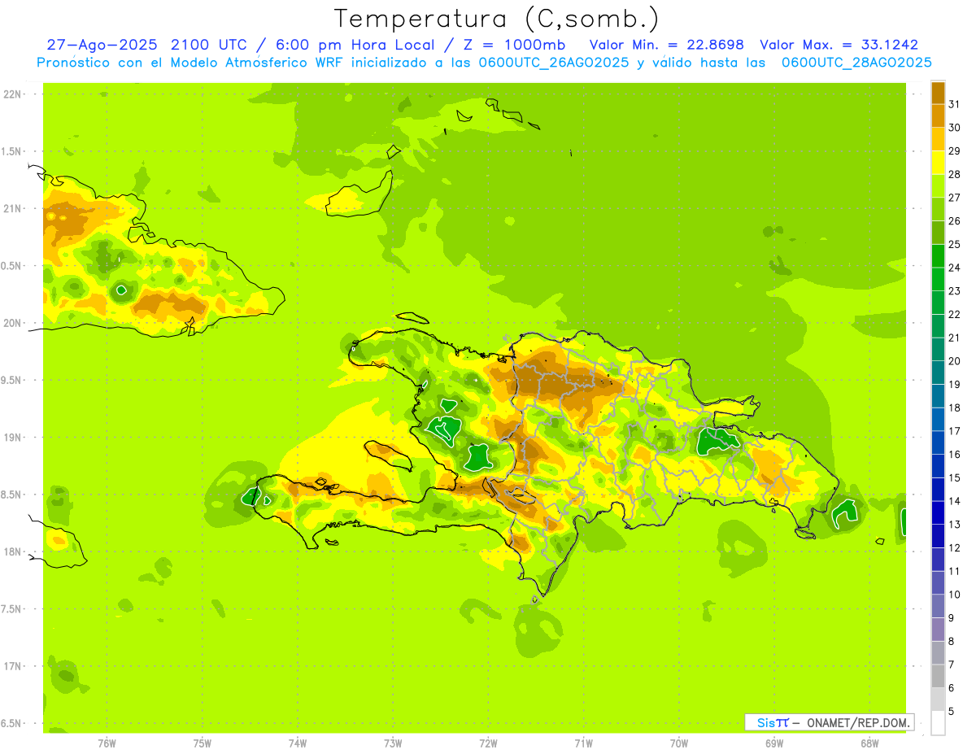This screenshot has width=976, height=754.
Task: Click the color scale value "12"
Action: [x=954, y=548]
